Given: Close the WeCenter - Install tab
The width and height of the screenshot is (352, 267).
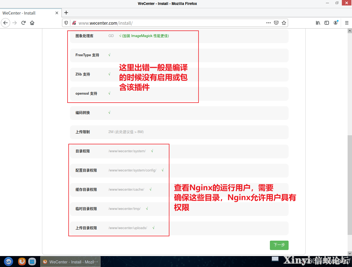Looking at the screenshot, I should click(57, 13).
